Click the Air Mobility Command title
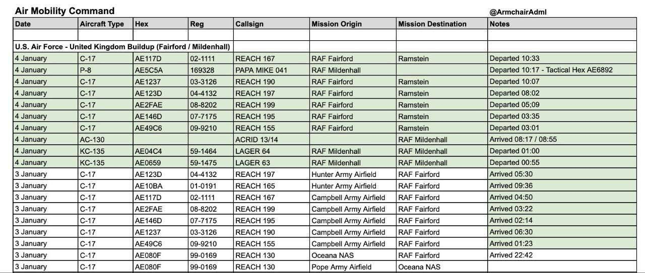Viewport: 645px width, 273px height. pos(64,11)
